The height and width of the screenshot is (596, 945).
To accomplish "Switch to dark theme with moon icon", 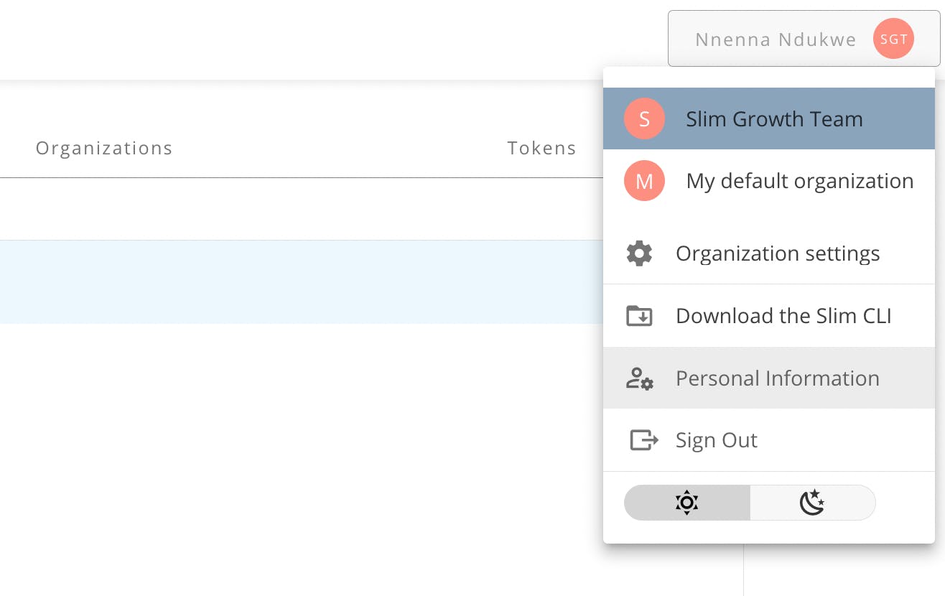I will point(812,503).
